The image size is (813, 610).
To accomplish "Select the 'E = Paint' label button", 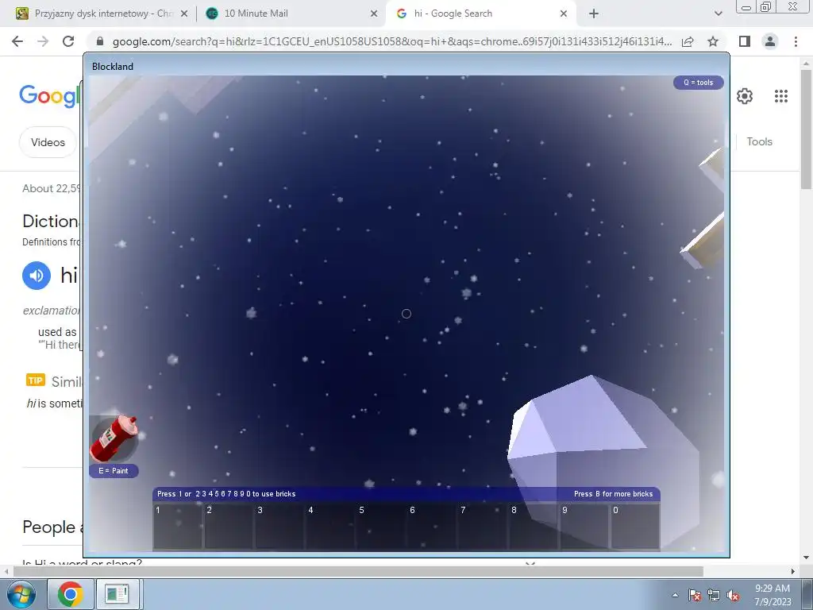I will [114, 471].
